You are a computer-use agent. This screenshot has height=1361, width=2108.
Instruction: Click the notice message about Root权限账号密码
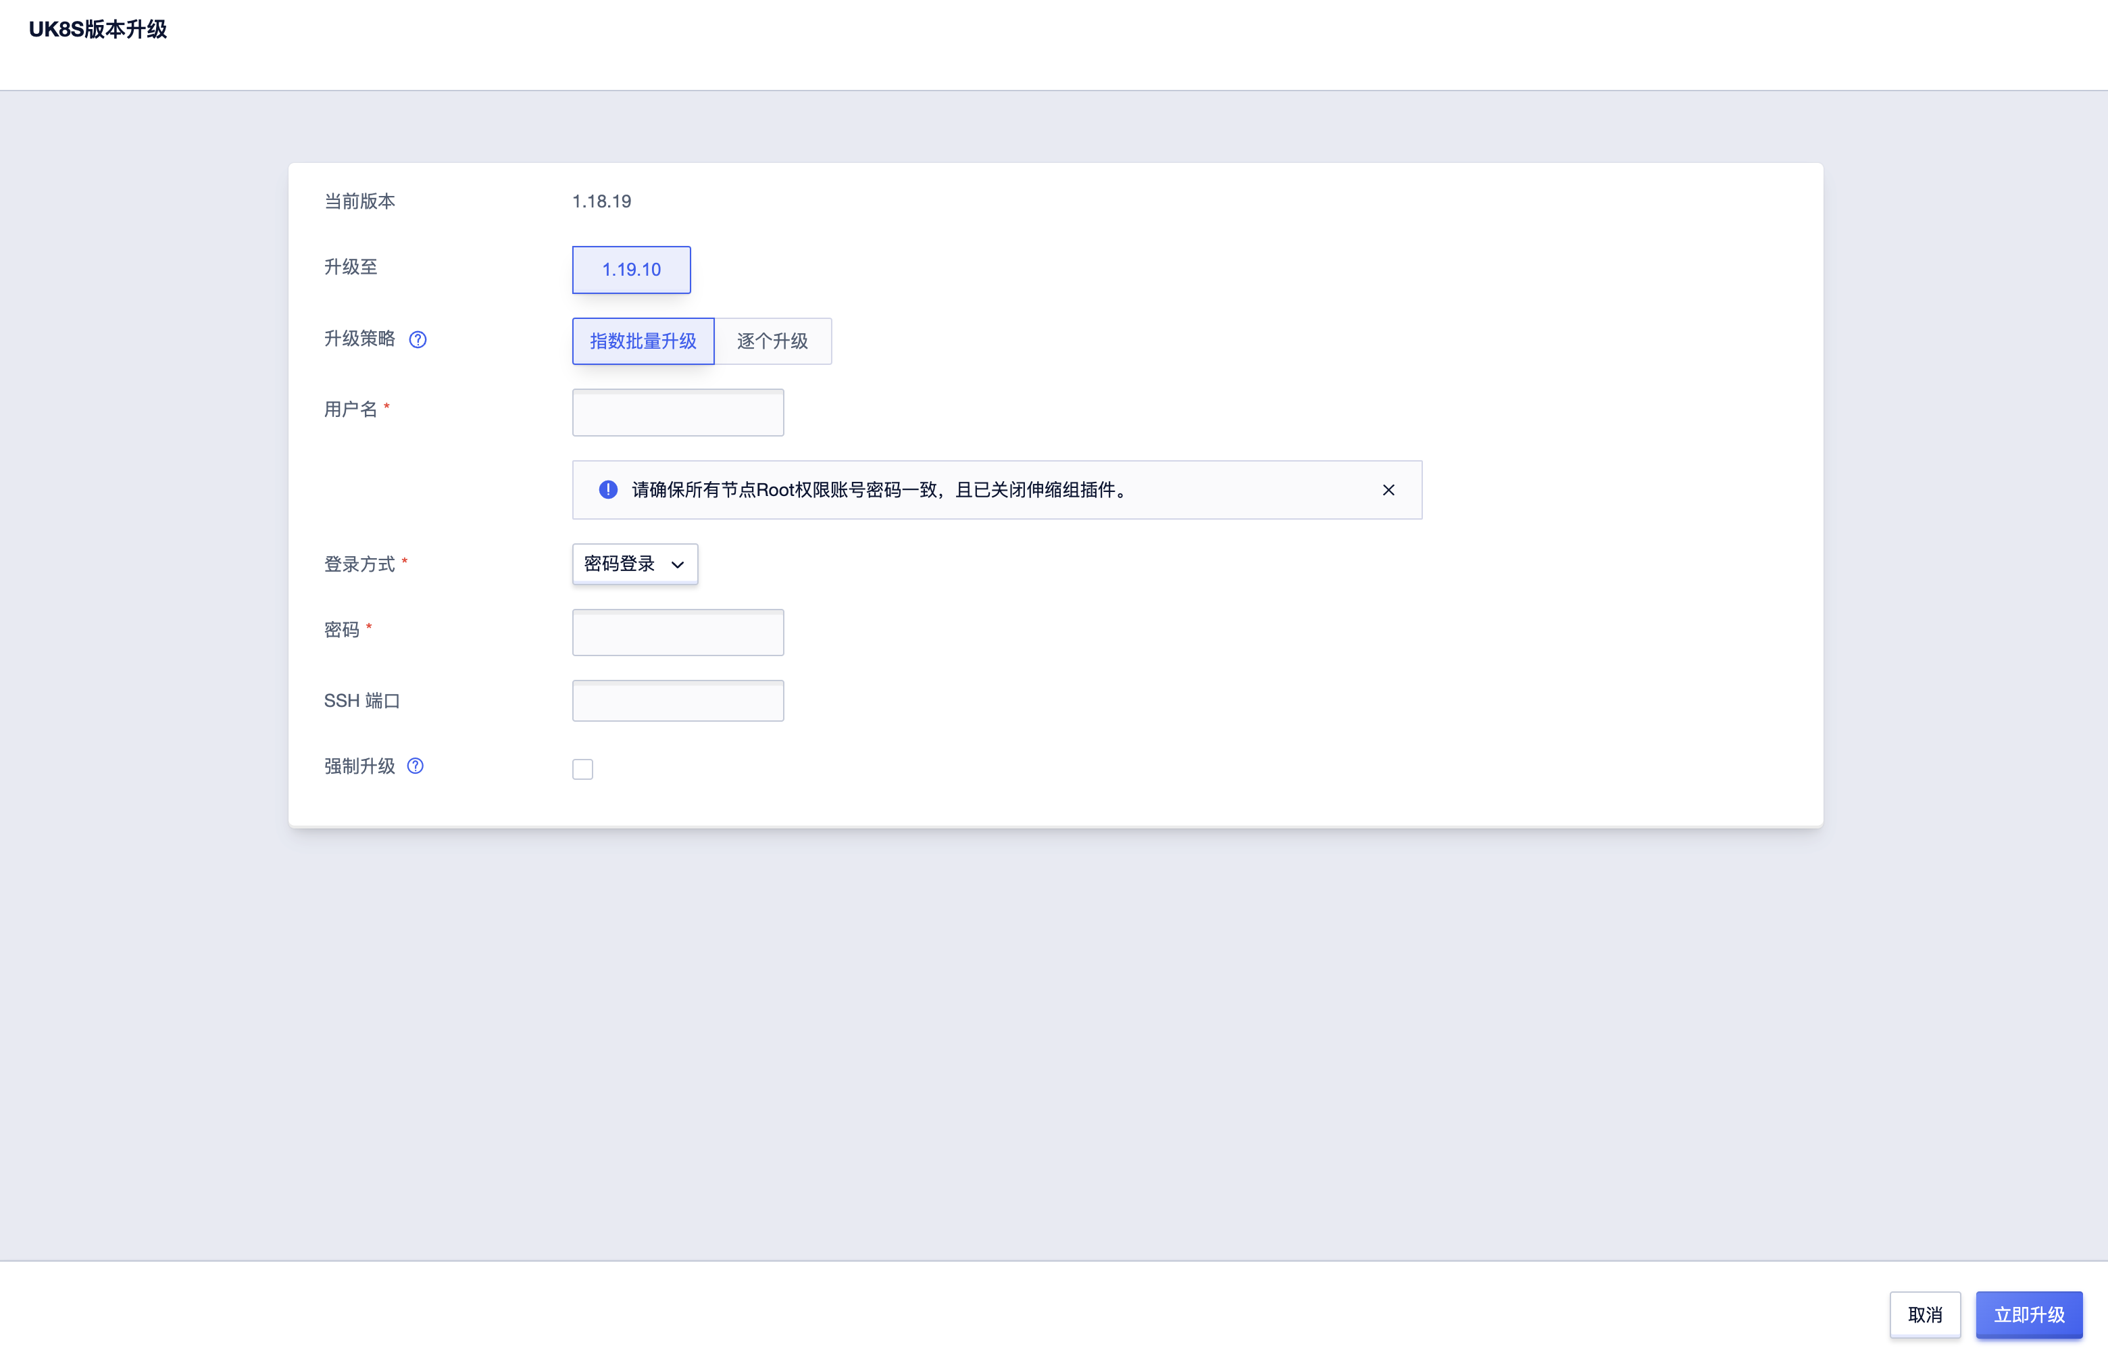click(880, 491)
